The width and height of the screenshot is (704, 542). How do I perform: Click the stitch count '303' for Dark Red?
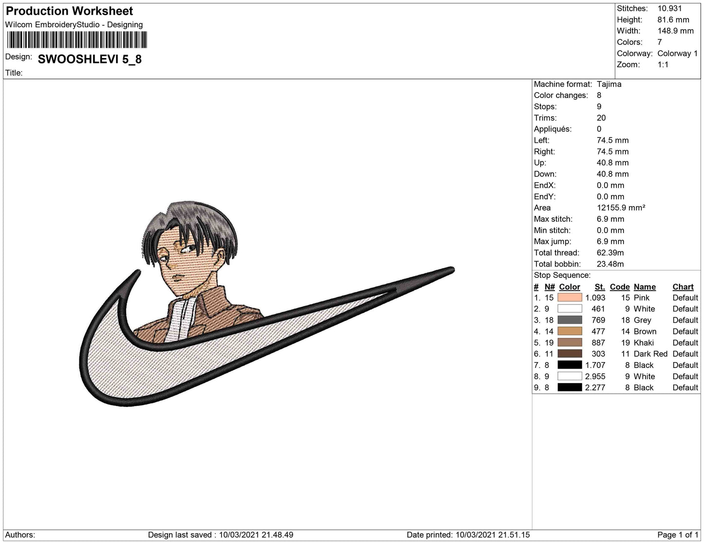598,354
